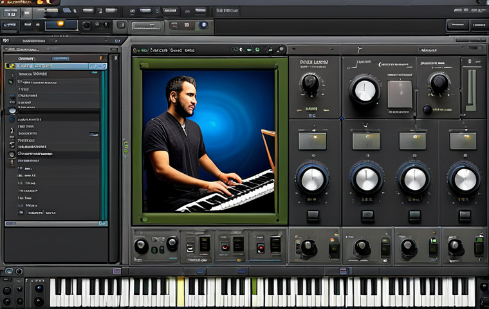Click the white oval icon in the left list gutter
Image resolution: width=489 pixels, height=309 pixels.
12,111
